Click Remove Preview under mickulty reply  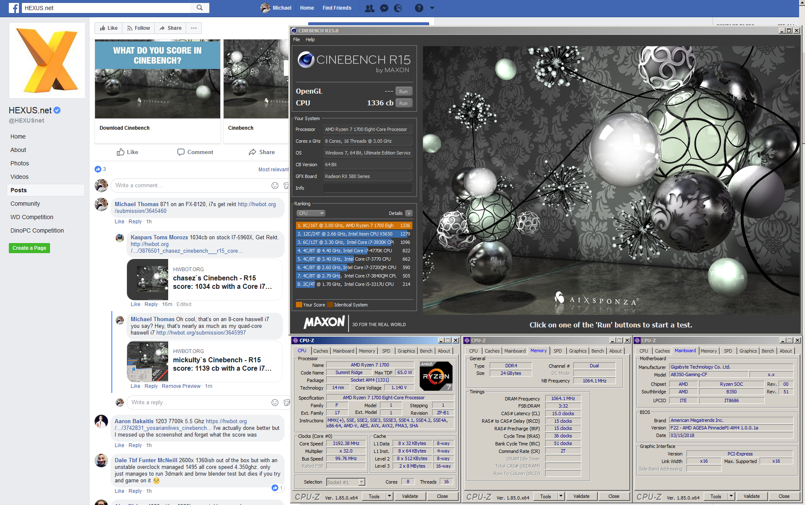coord(181,386)
